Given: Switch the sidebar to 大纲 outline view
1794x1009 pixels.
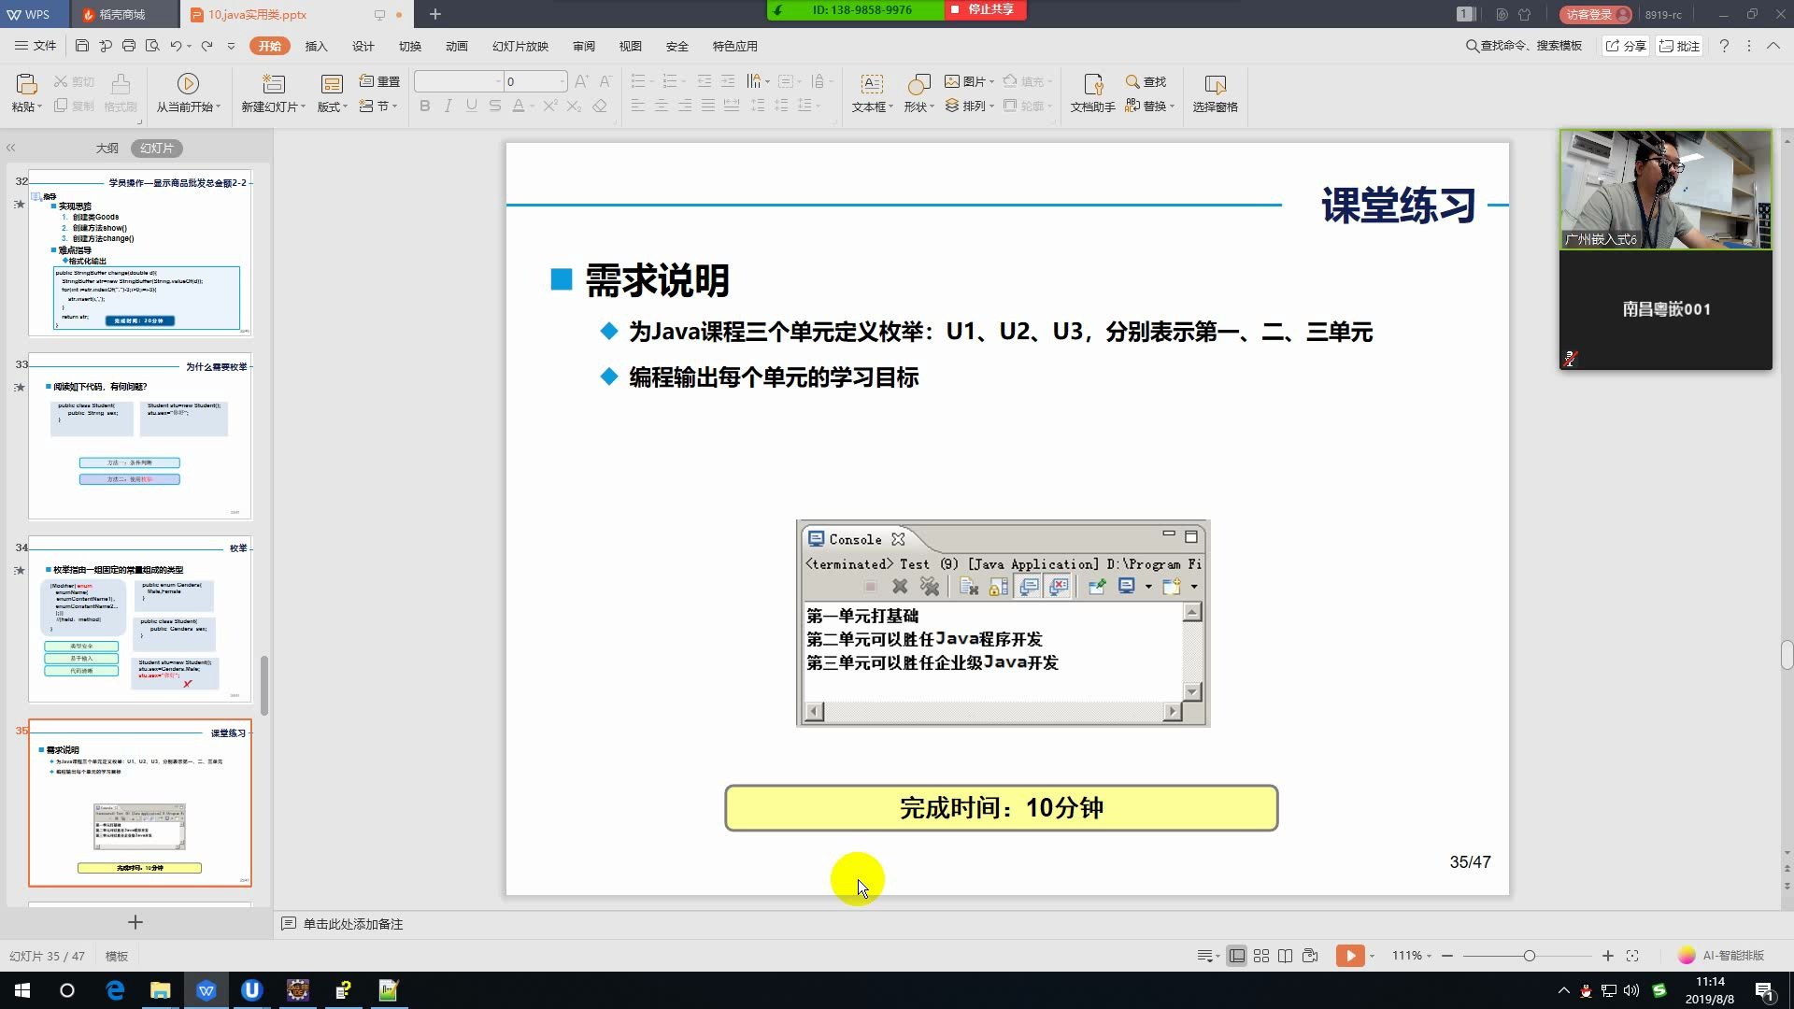Looking at the screenshot, I should (105, 148).
